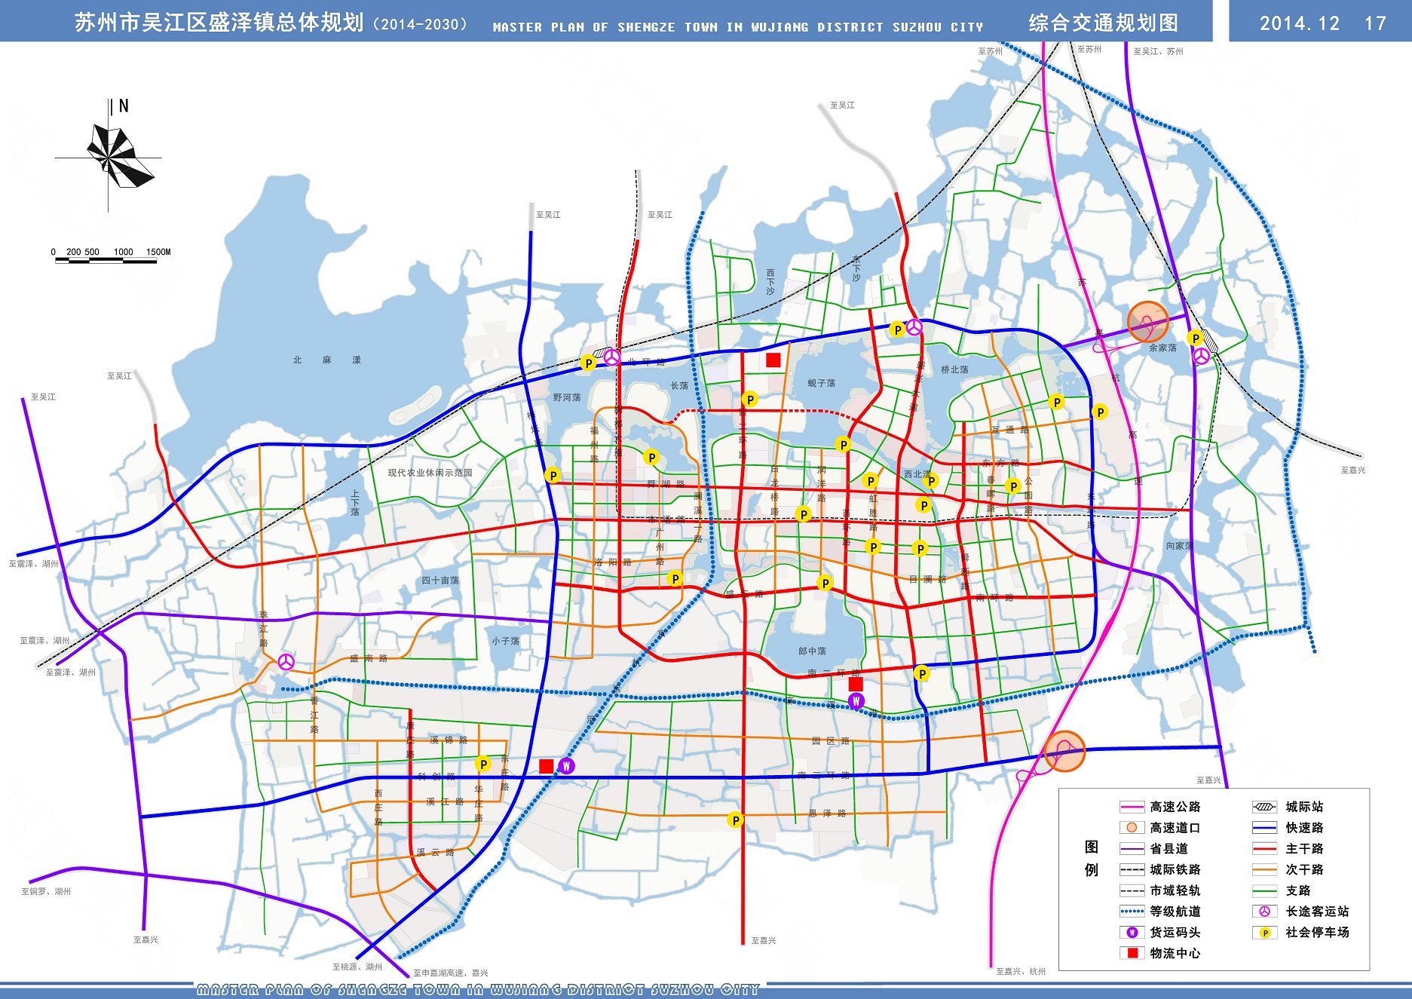Click the bus station icon below 余家荡
The height and width of the screenshot is (999, 1412).
click(x=1201, y=356)
